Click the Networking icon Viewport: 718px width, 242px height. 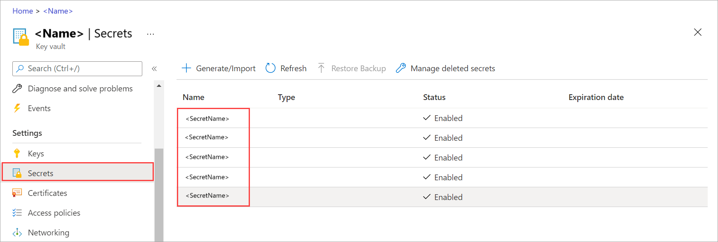pyautogui.click(x=17, y=233)
